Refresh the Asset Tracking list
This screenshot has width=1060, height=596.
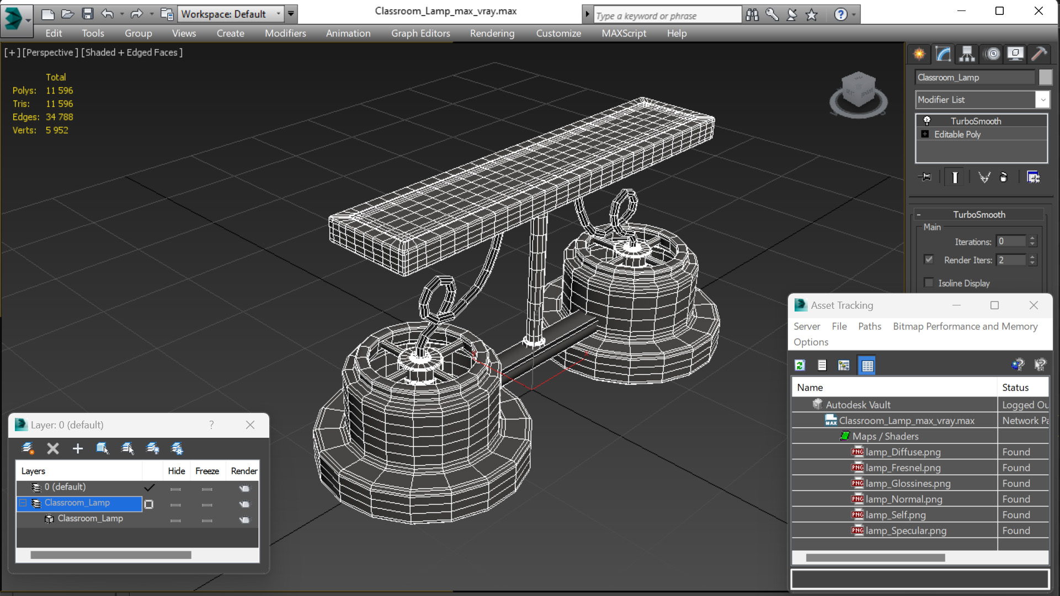pos(800,365)
